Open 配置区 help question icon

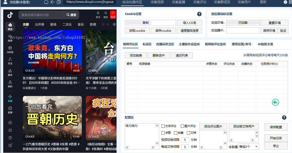[284, 117]
